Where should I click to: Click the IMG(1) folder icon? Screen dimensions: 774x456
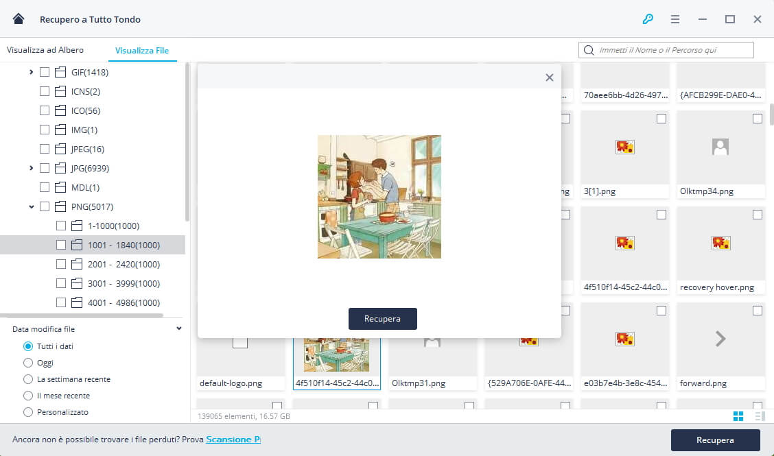pyautogui.click(x=60, y=130)
